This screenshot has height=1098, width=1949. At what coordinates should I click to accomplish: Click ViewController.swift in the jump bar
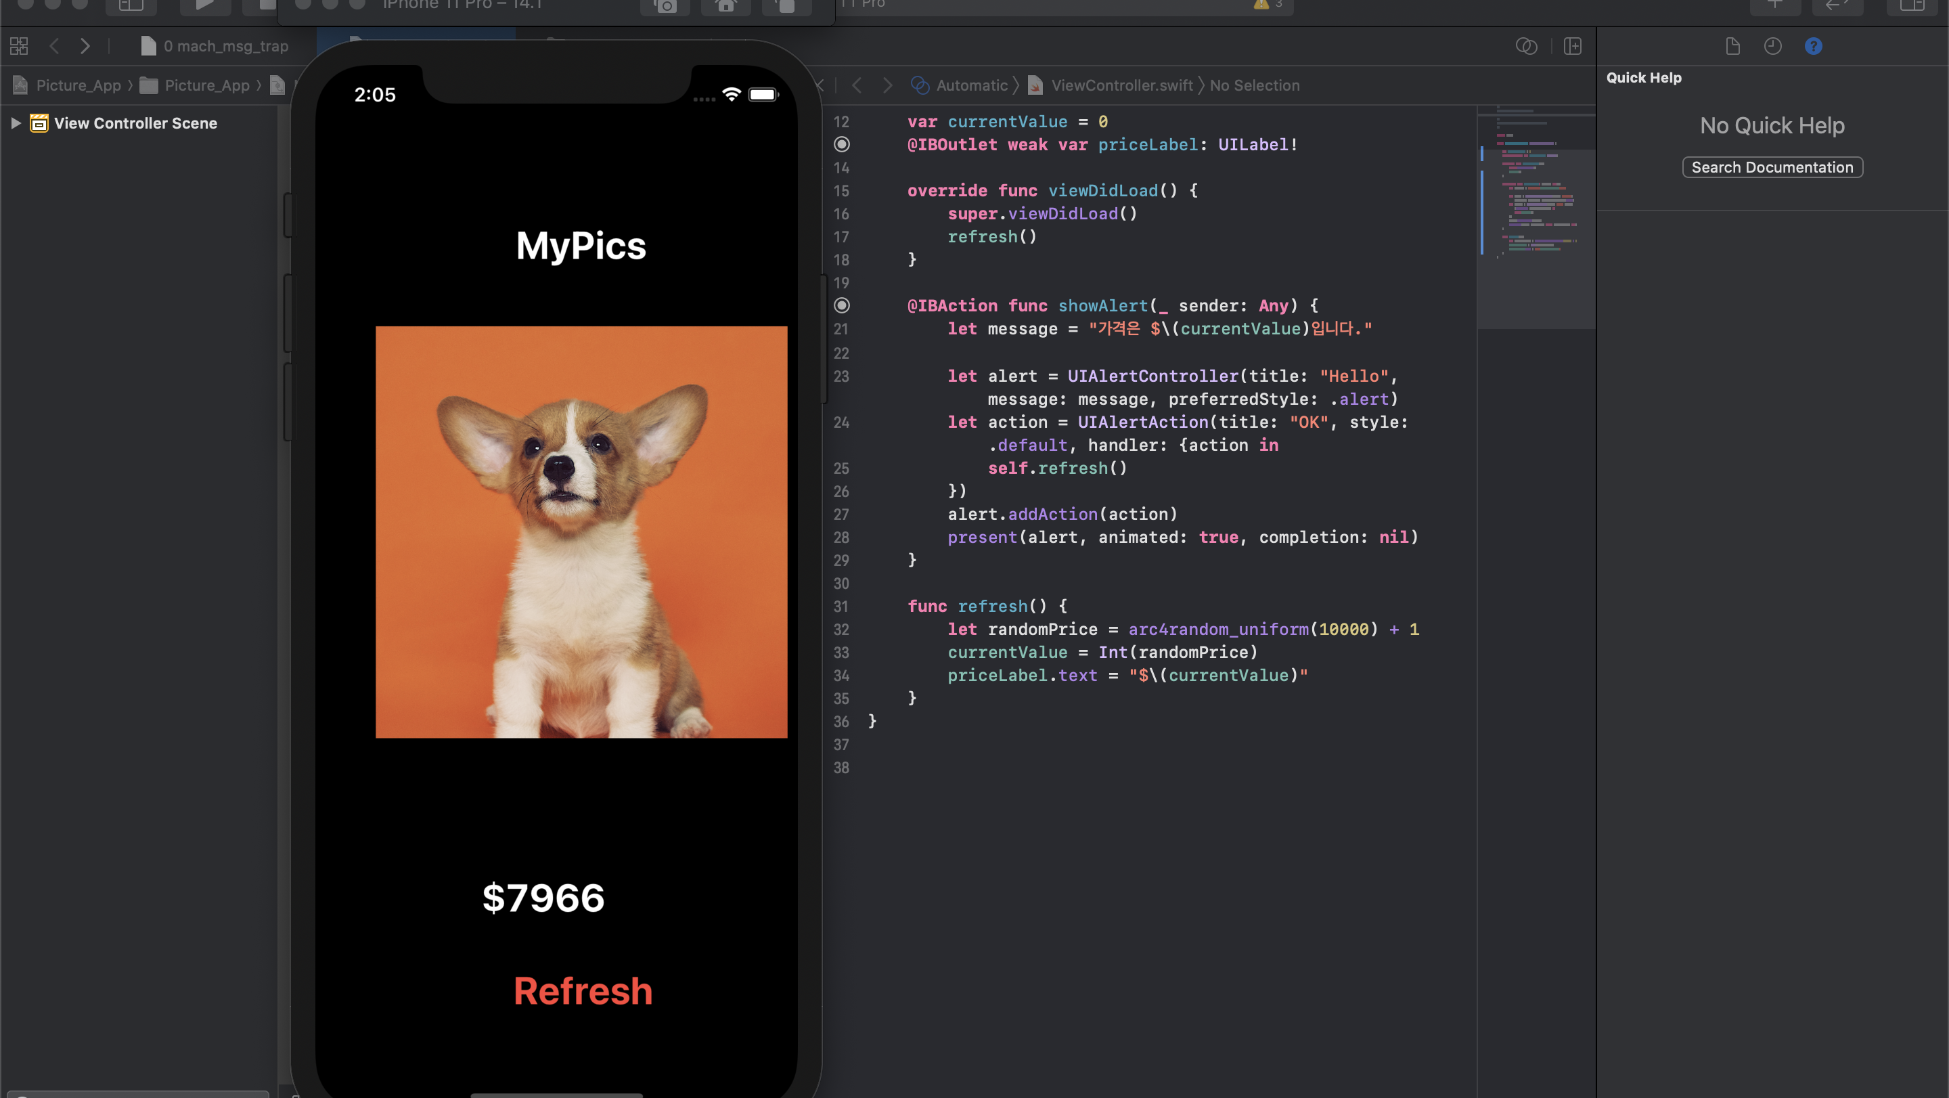click(1121, 85)
